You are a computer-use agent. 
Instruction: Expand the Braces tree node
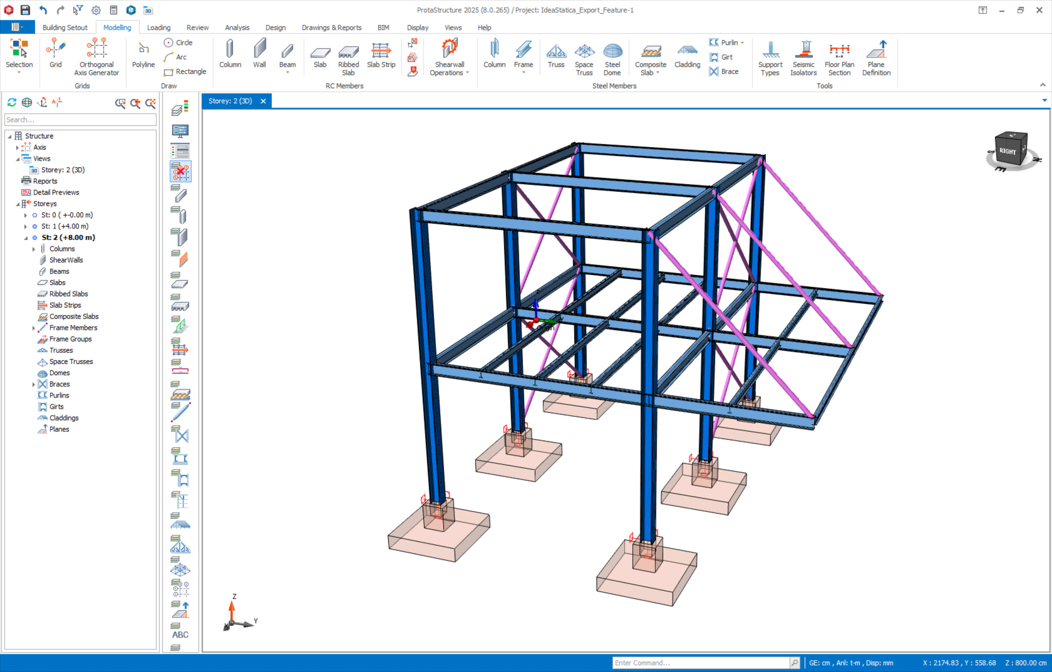pyautogui.click(x=34, y=384)
